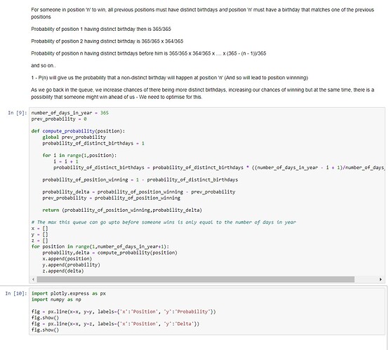Viewport: 391px width, 350px height.
Task: Click the 'x.append(position)' line
Action: tap(67, 259)
